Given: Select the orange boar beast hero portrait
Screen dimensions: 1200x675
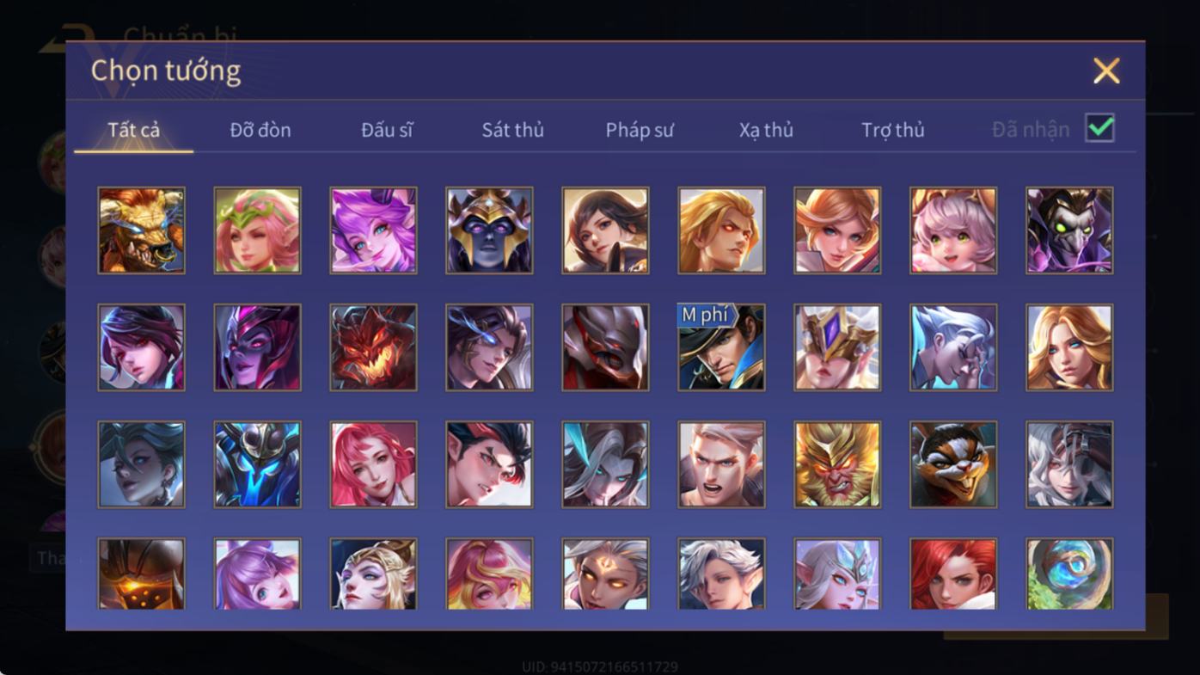Looking at the screenshot, I should click(141, 230).
